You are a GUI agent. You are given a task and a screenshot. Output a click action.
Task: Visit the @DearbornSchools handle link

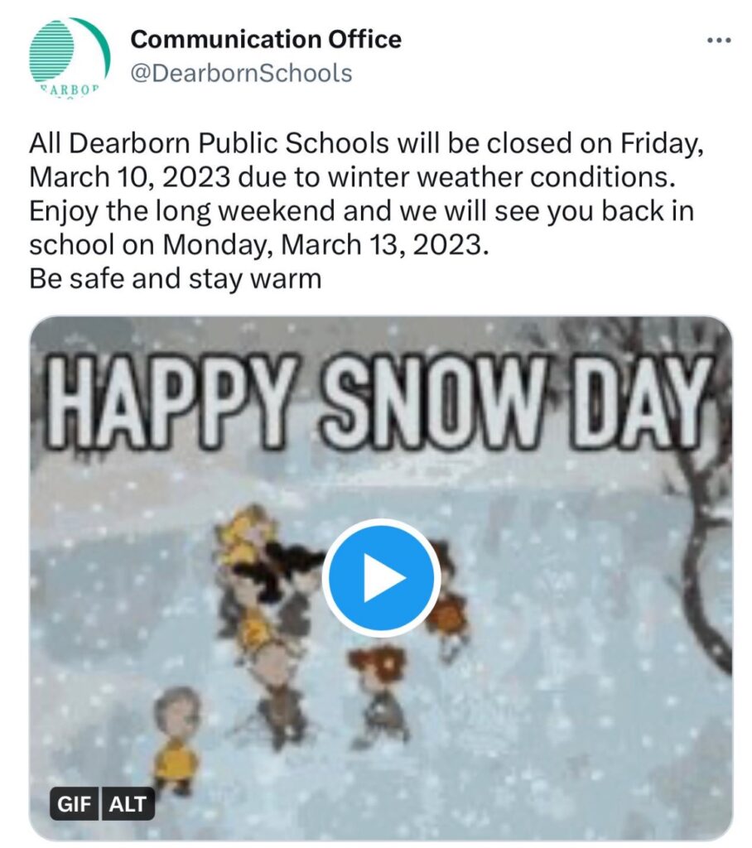241,73
